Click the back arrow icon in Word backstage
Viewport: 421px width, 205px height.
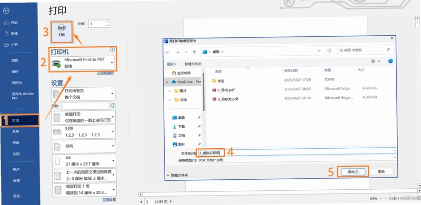[6, 11]
